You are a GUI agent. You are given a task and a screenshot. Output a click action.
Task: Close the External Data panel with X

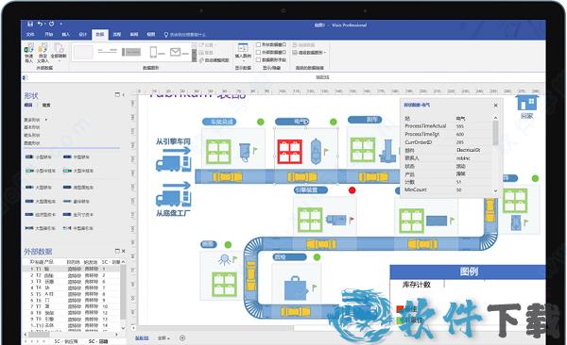coord(124,251)
